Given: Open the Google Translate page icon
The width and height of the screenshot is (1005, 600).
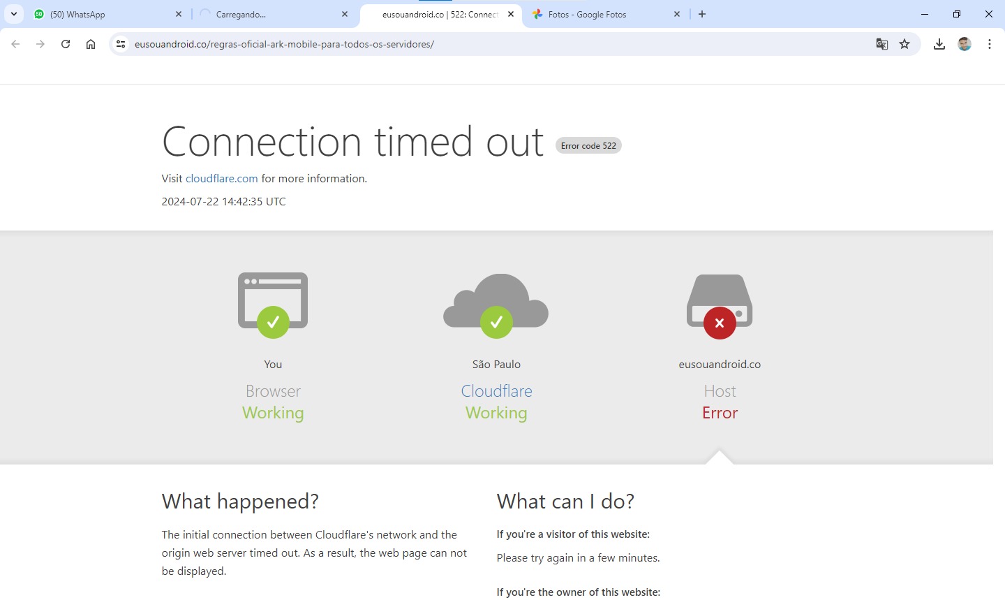Looking at the screenshot, I should click(x=882, y=44).
